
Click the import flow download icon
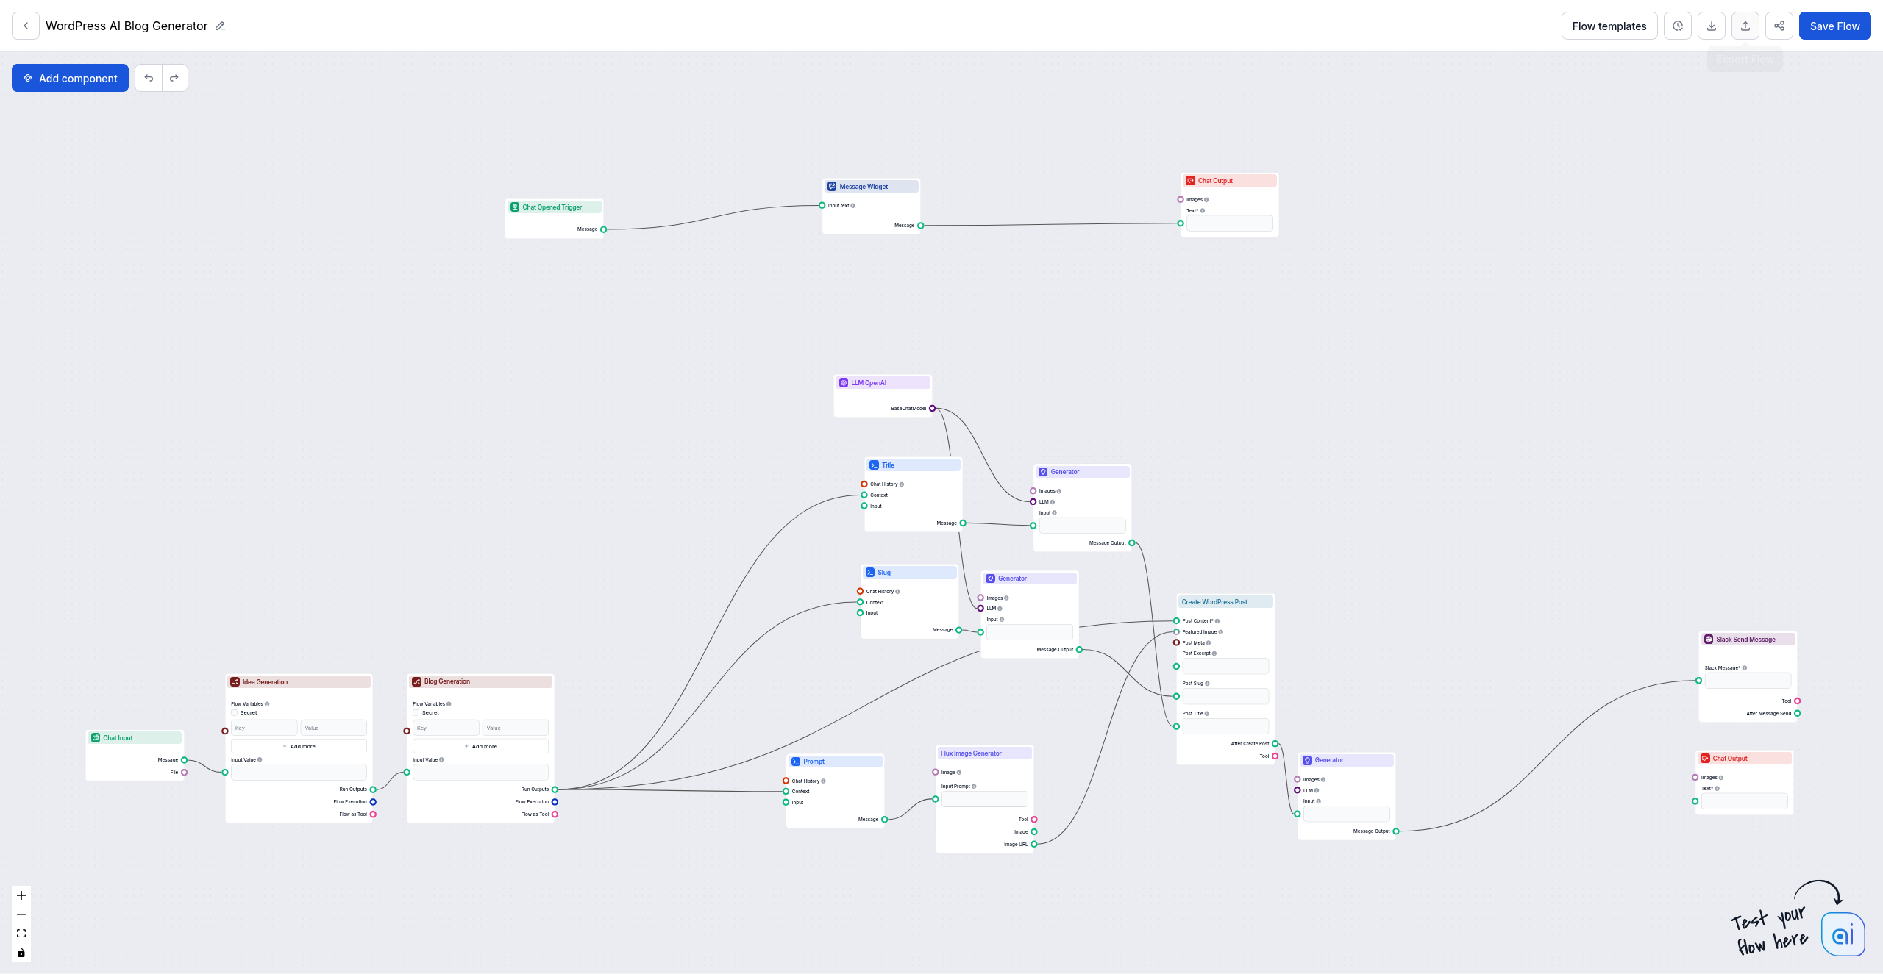(x=1711, y=26)
